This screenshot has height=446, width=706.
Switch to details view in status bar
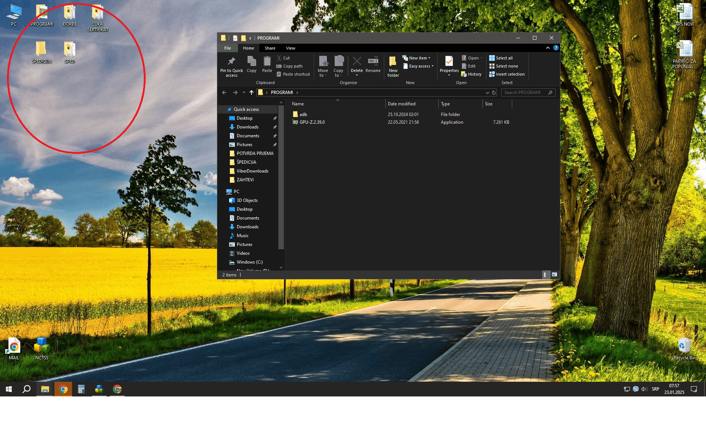pyautogui.click(x=546, y=275)
